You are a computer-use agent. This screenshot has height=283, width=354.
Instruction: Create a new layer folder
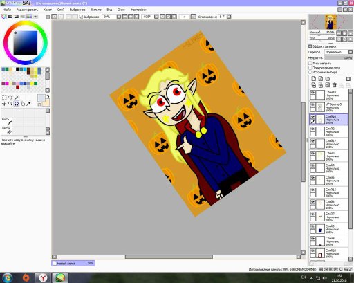(x=328, y=79)
